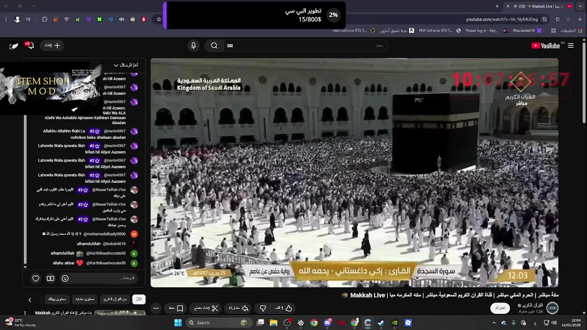Image resolution: width=587 pixels, height=330 pixels.
Task: Open the INasJawlah18 bookmark
Action: [527, 31]
